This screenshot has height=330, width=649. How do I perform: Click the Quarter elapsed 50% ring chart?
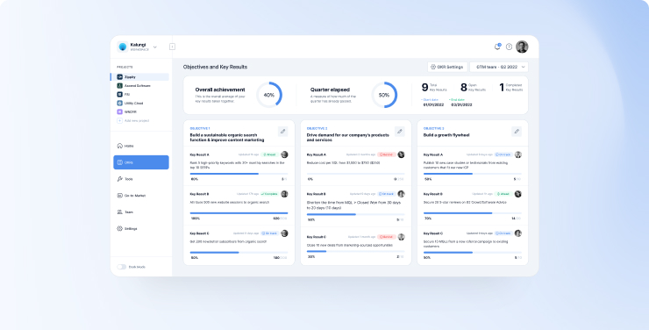pos(384,95)
